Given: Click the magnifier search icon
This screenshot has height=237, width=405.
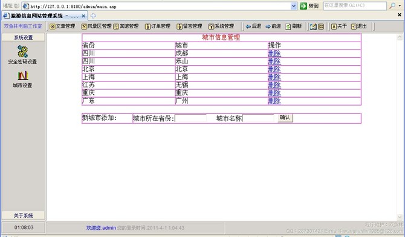Looking at the screenshot, I should coord(392,5).
